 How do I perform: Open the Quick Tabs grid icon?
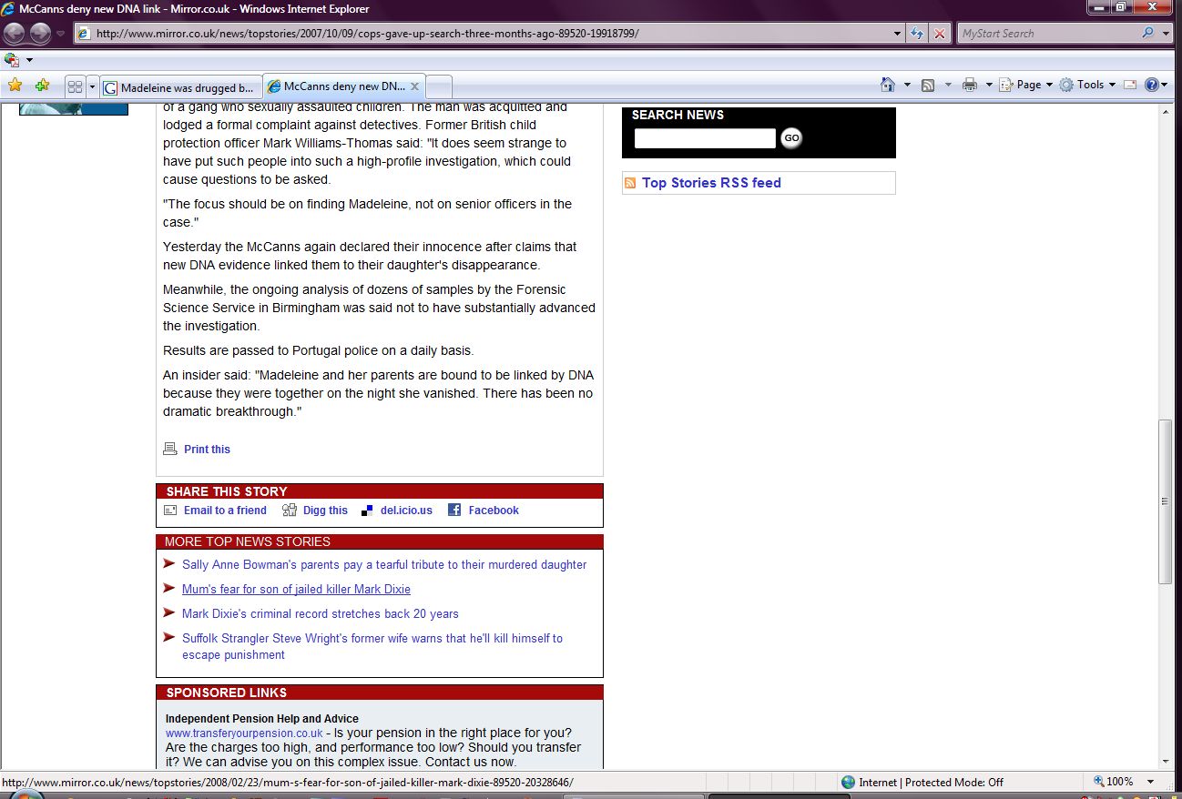pyautogui.click(x=75, y=86)
